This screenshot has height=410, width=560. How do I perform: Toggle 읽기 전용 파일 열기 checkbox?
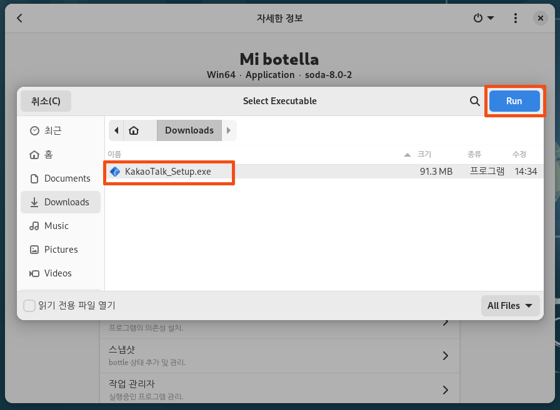pos(29,306)
